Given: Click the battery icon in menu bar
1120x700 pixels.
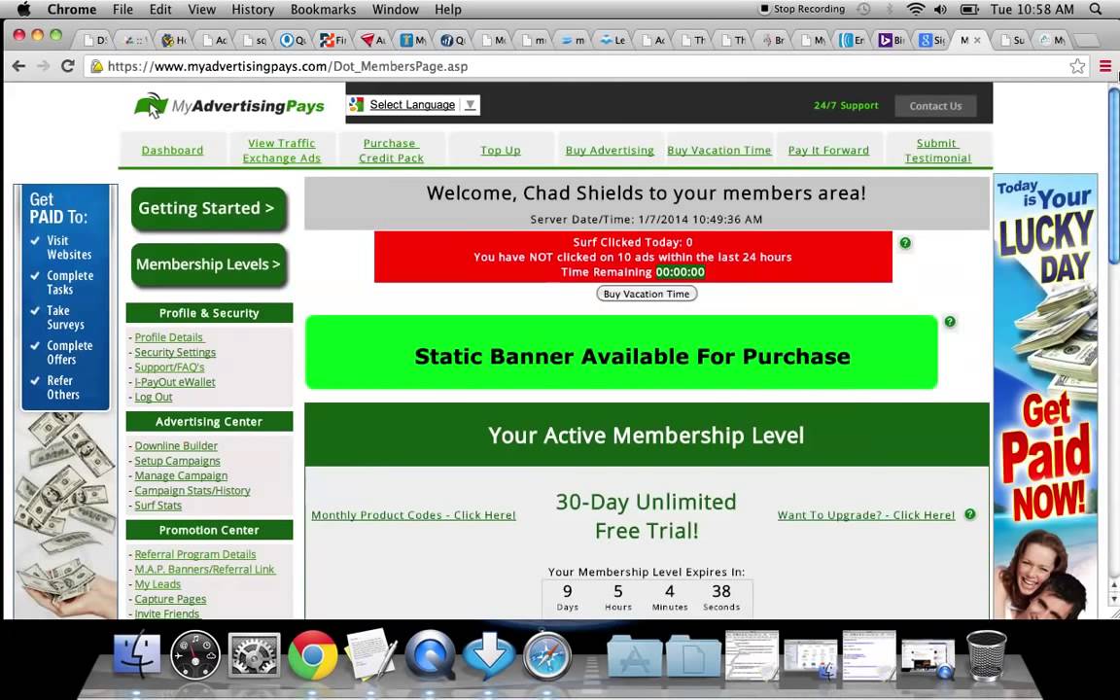Looking at the screenshot, I should click(x=969, y=10).
